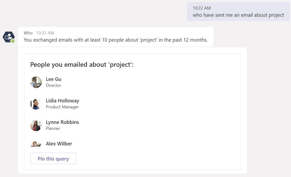Image resolution: width=291 pixels, height=177 pixels.
Task: Click the 'You exchanged emails' reply text
Action: (115, 40)
